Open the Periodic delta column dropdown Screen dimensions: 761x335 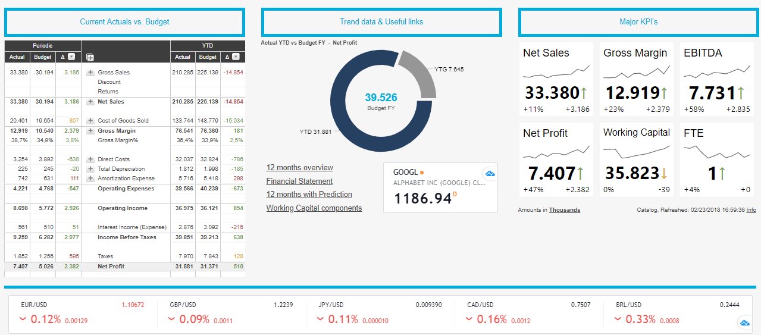(x=71, y=57)
